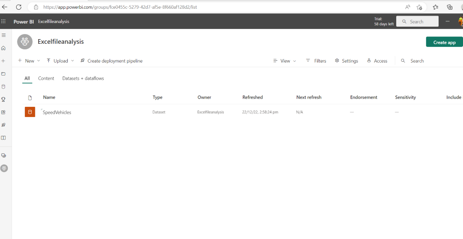Click the Excelfileanalysis workspace avatar image
The image size is (463, 239).
point(25,41)
